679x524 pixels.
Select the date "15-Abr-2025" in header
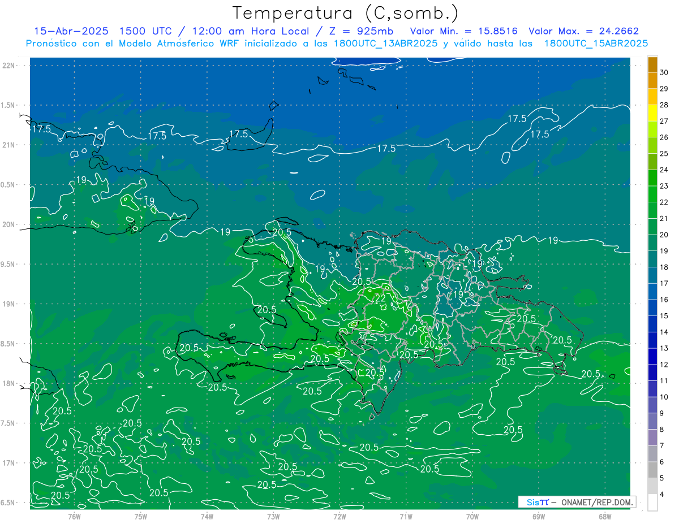tap(71, 31)
